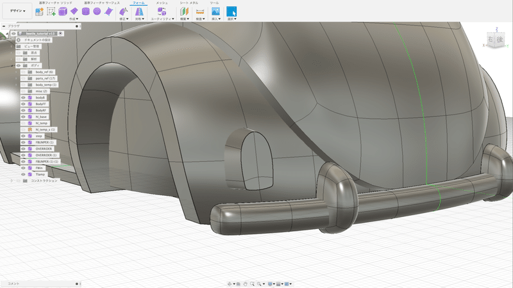Image resolution: width=513 pixels, height=288 pixels.
Task: Toggle eye icon for Tlamp body
Action: tap(23, 174)
